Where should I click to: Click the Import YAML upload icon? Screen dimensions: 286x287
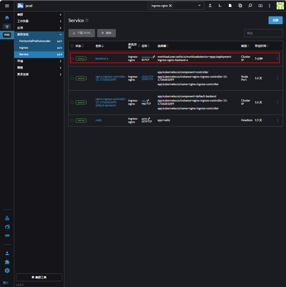pyautogui.click(x=210, y=6)
